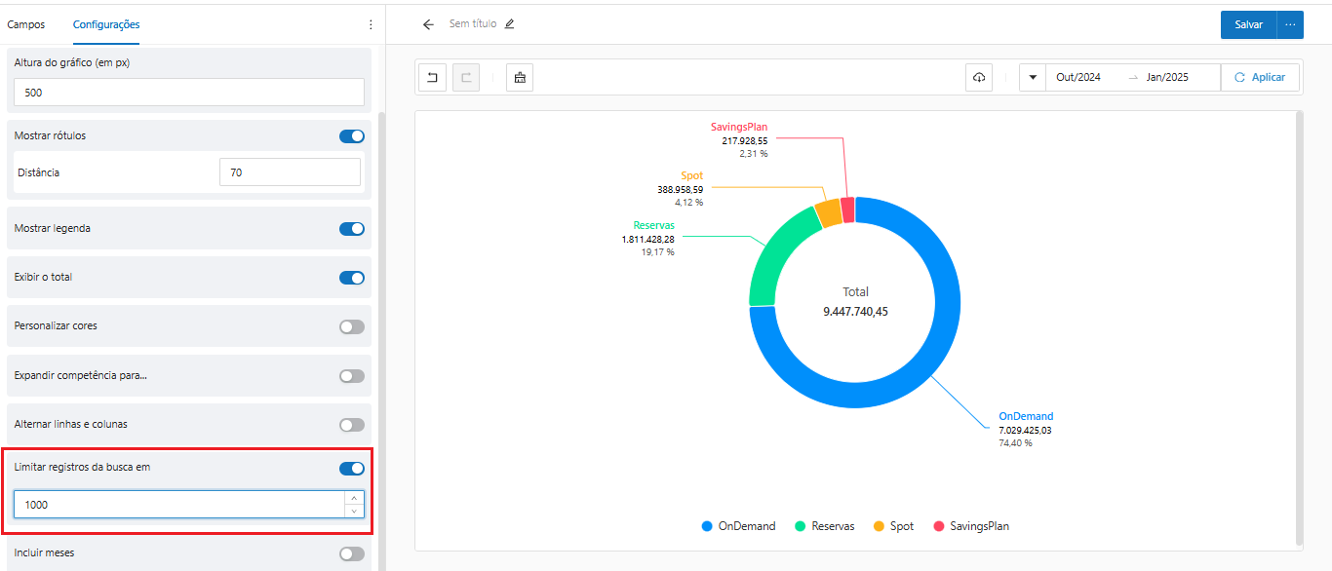This screenshot has width=1332, height=571.
Task: Disable the Mostrar rótulos toggle
Action: point(351,136)
